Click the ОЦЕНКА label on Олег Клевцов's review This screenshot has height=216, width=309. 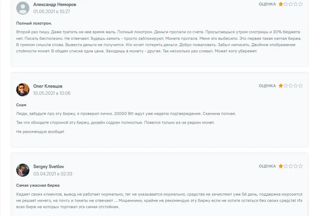267,86
